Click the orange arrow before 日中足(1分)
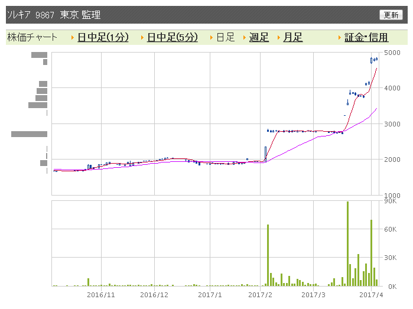The image size is (413, 309). (73, 38)
